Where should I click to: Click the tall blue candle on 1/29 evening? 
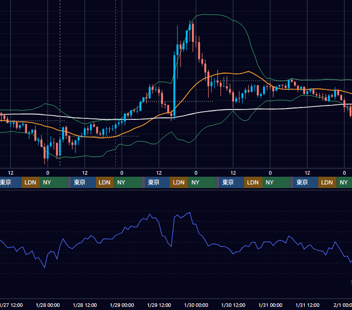pos(174,85)
